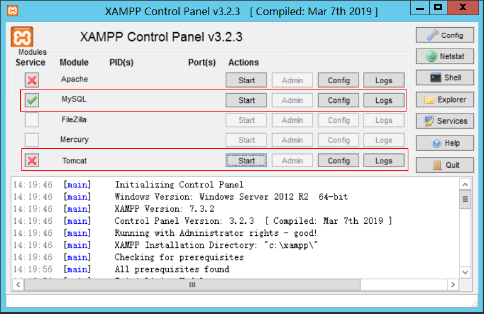
Task: Toggle FileZilla service checkbox
Action: (32, 120)
